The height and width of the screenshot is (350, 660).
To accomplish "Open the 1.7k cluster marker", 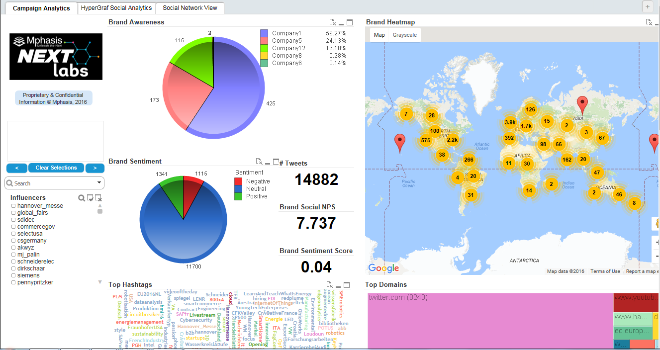I will tap(526, 126).
